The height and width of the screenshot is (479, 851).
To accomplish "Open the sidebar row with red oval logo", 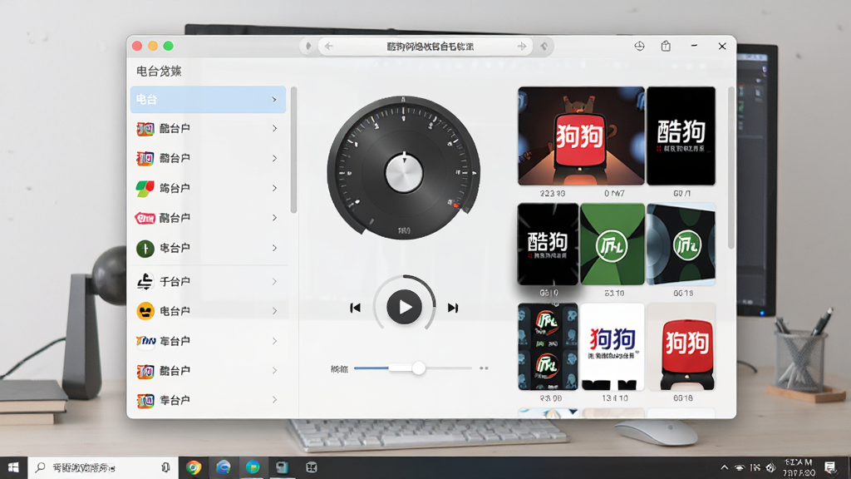I will (x=208, y=218).
